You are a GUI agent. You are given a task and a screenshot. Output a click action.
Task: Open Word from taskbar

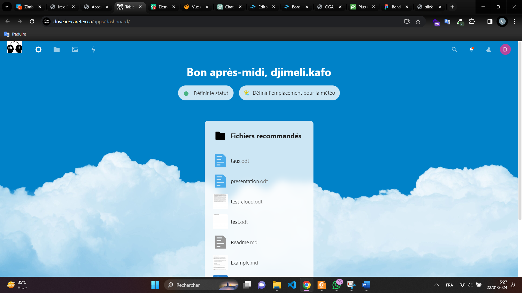click(x=366, y=285)
